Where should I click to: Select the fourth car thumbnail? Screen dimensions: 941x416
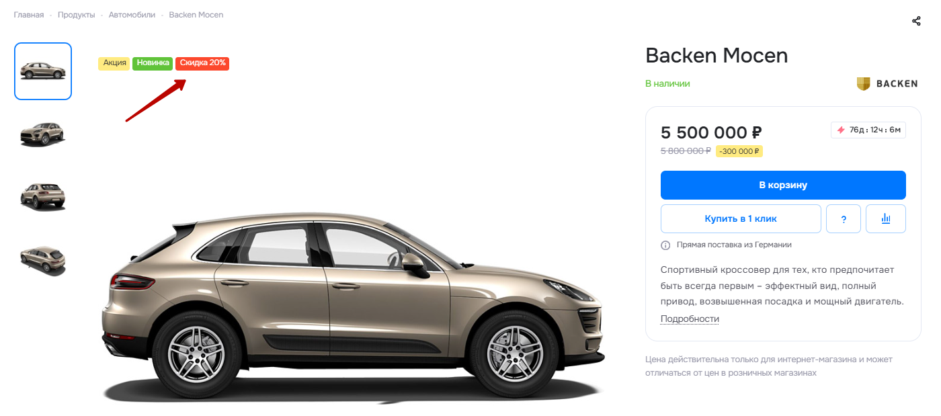43,259
